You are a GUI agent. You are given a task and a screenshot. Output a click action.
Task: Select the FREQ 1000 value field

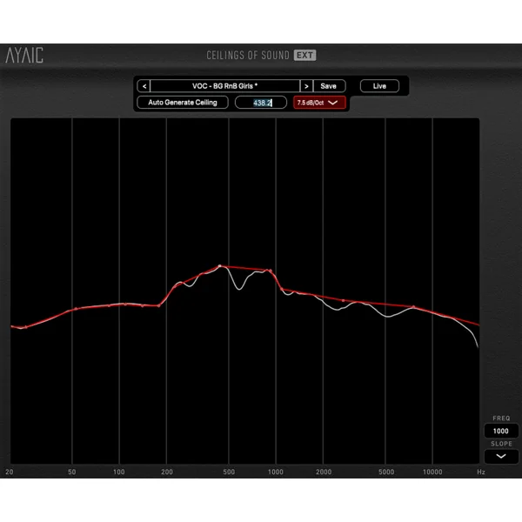point(501,432)
